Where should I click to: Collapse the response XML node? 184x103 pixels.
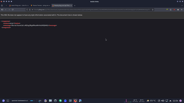coord(1,21)
